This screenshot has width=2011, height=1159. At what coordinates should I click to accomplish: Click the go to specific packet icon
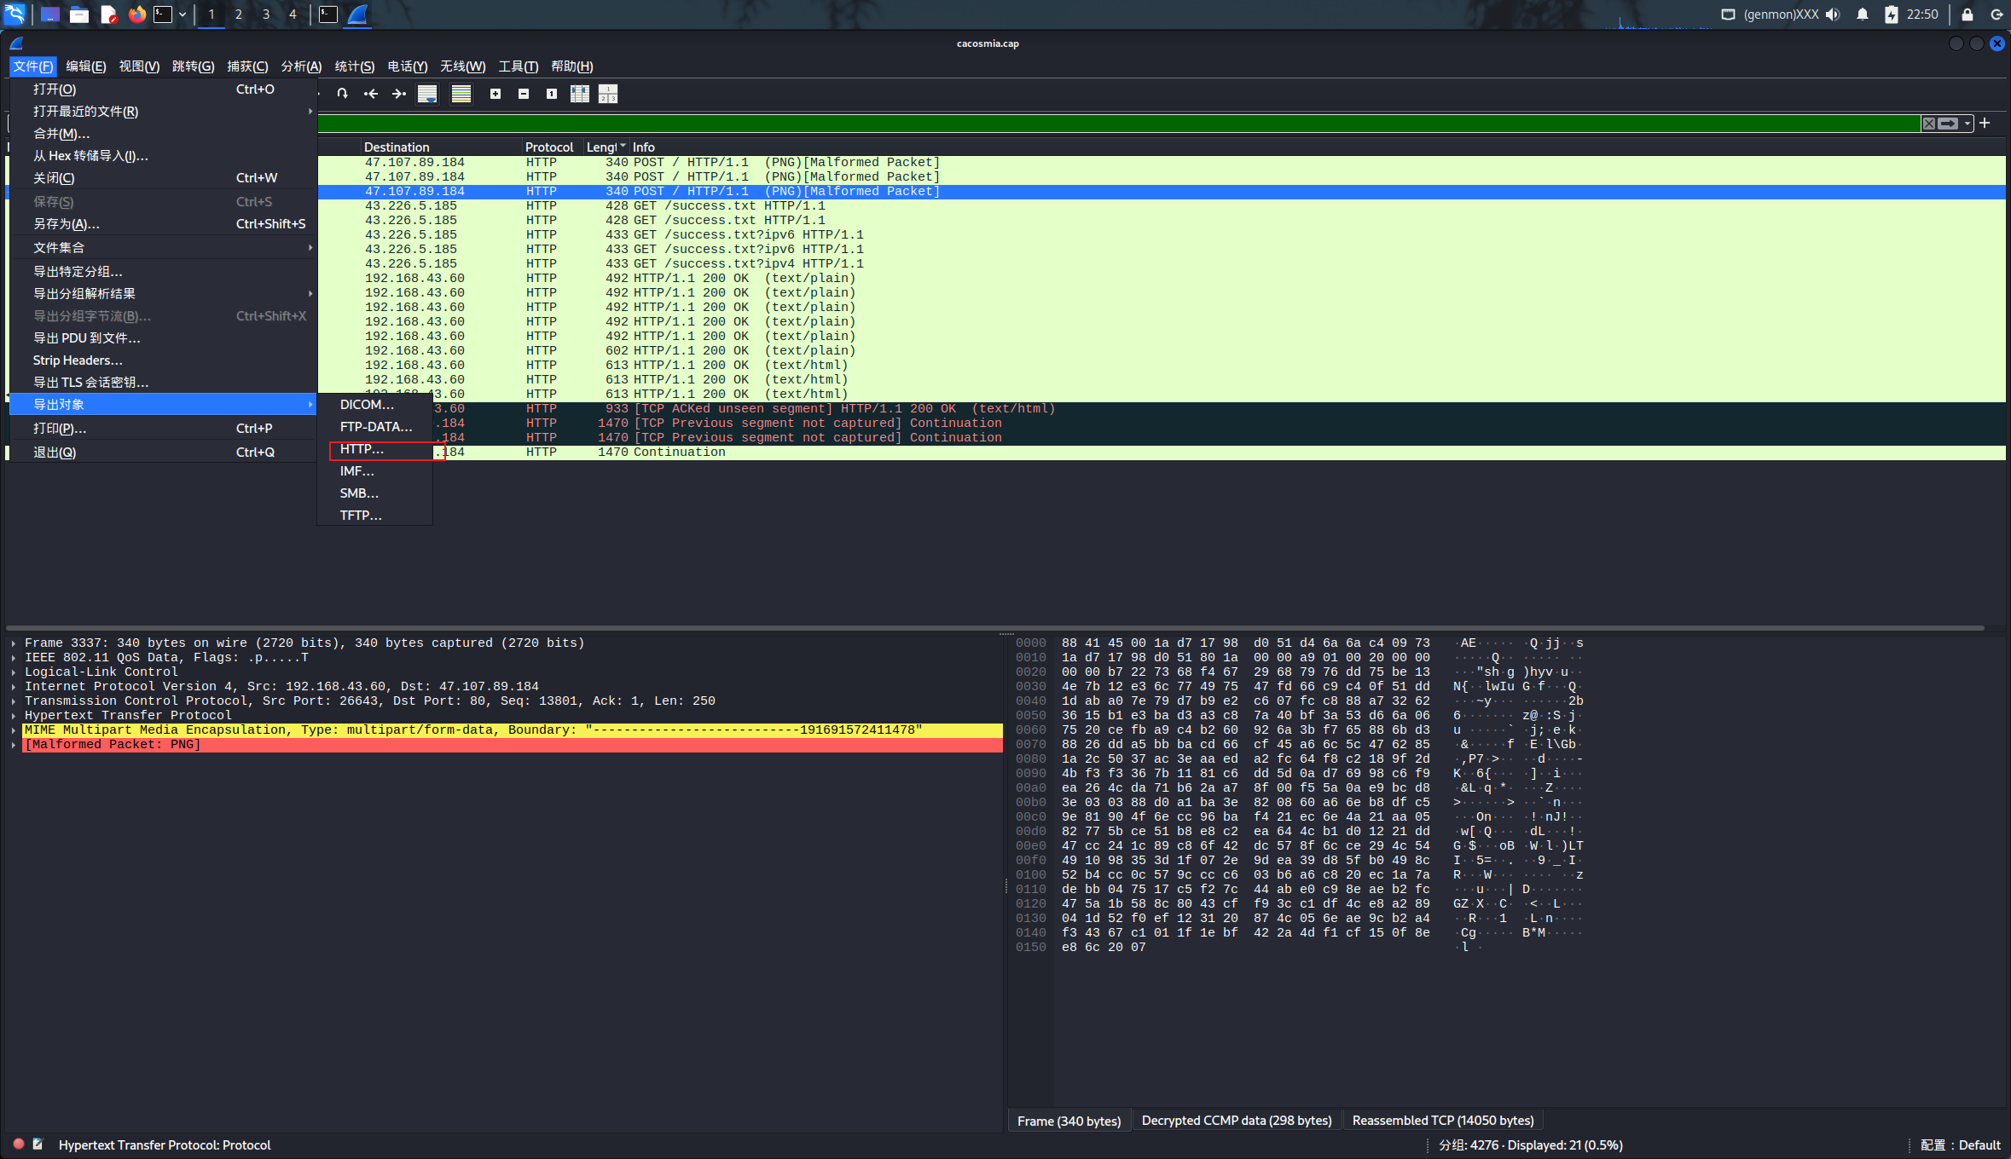pyautogui.click(x=342, y=94)
